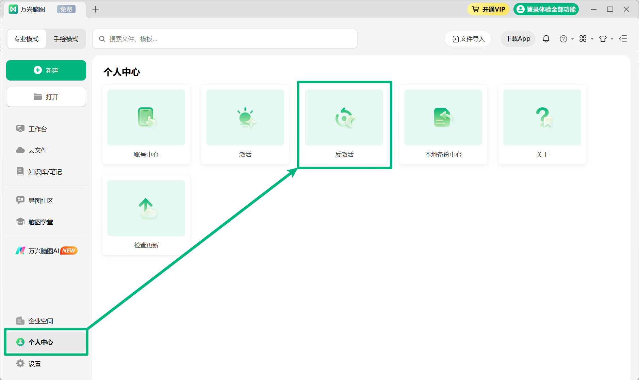The image size is (639, 380).
Task: Click the 工作台 sidebar icon
Action: pyautogui.click(x=20, y=129)
